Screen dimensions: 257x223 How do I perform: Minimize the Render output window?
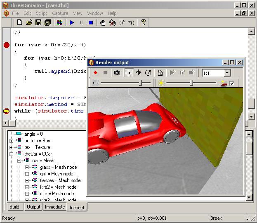(x=225, y=62)
